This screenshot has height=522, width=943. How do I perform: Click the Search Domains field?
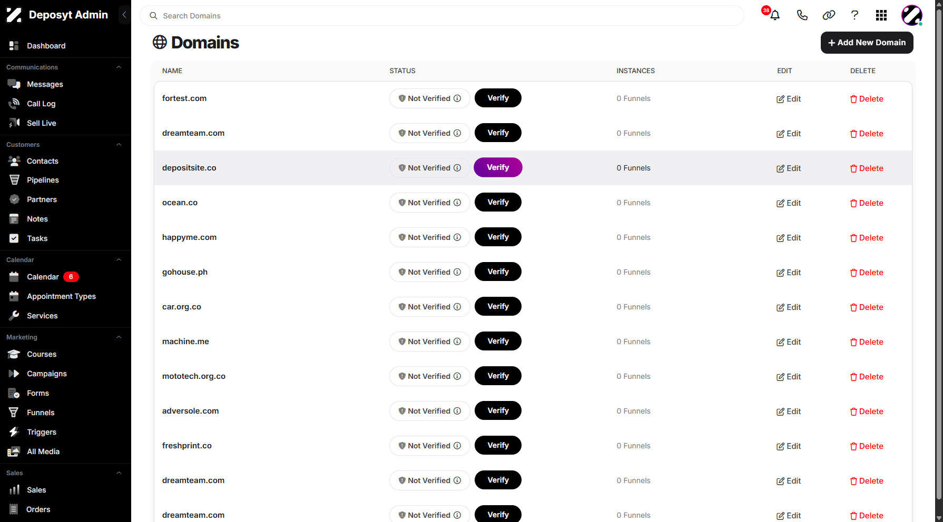441,16
